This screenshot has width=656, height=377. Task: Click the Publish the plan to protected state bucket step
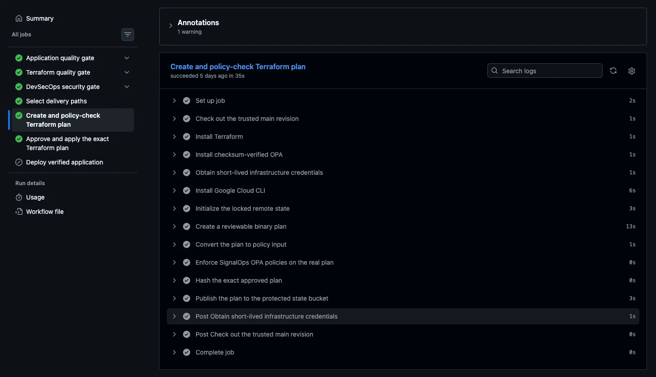point(403,298)
